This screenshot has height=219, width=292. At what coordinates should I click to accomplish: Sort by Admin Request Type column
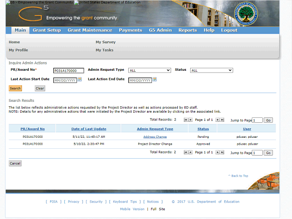click(155, 129)
